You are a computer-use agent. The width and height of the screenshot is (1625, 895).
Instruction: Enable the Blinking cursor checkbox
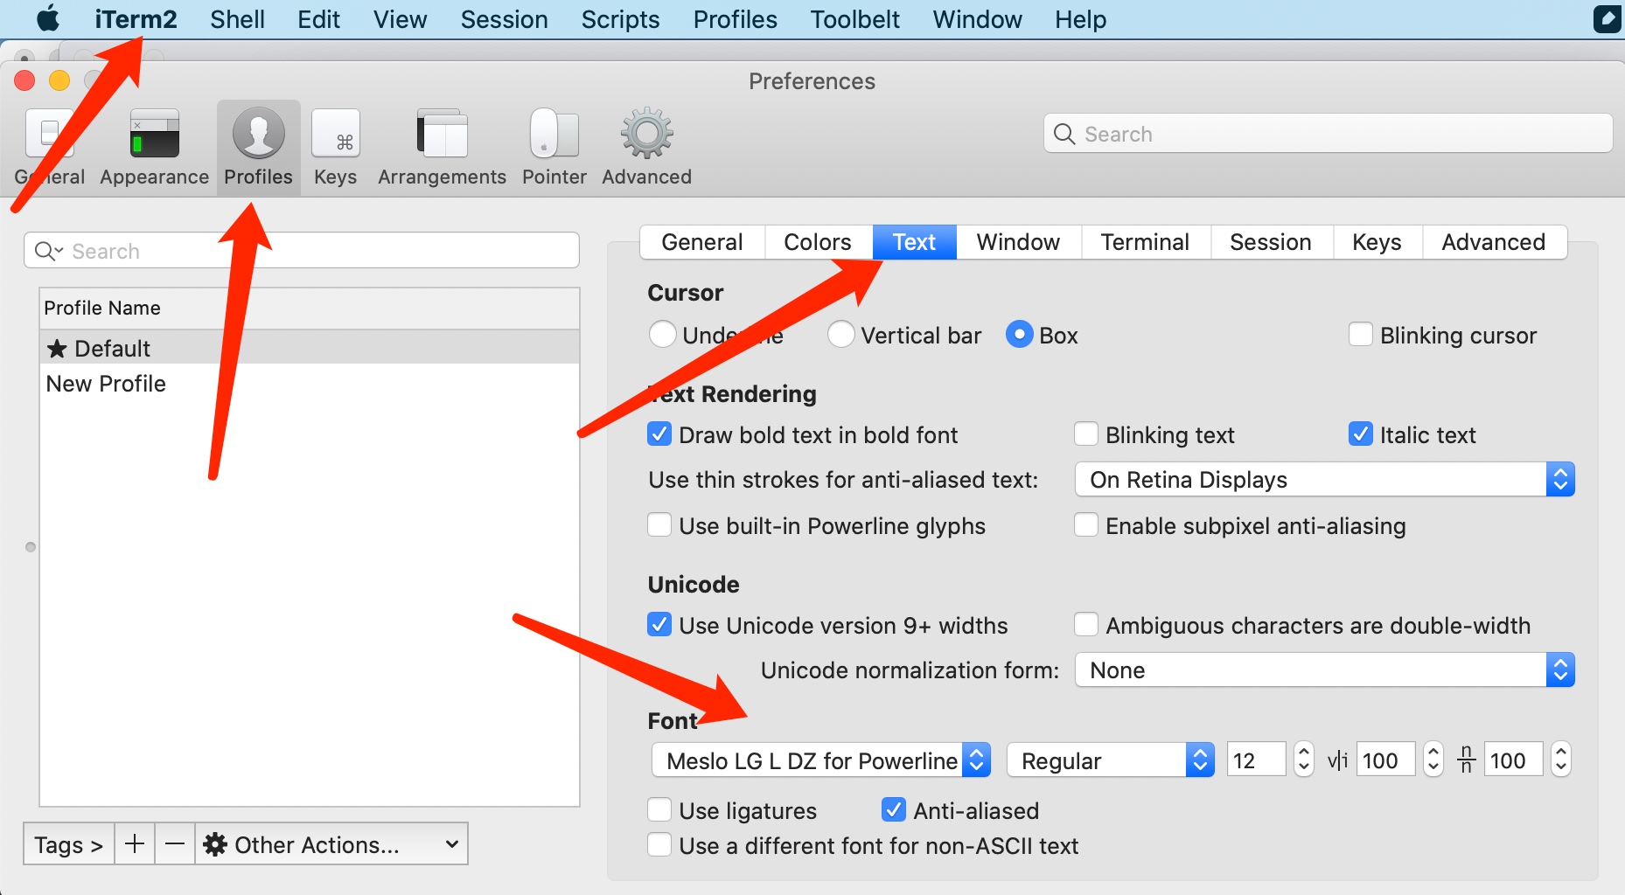click(1360, 335)
